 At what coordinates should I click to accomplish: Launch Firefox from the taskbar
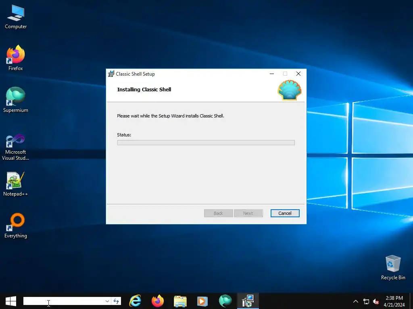point(158,301)
